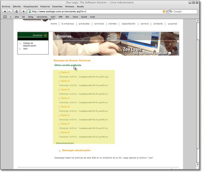Viewport: 202px width, 172px height.
Task: Open 'clientes' navigation link
Action: pos(112,24)
